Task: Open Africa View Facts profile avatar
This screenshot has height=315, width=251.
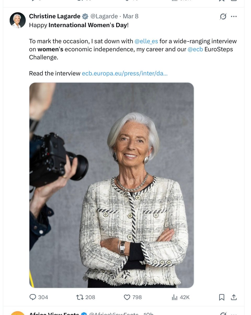Action: [17, 313]
